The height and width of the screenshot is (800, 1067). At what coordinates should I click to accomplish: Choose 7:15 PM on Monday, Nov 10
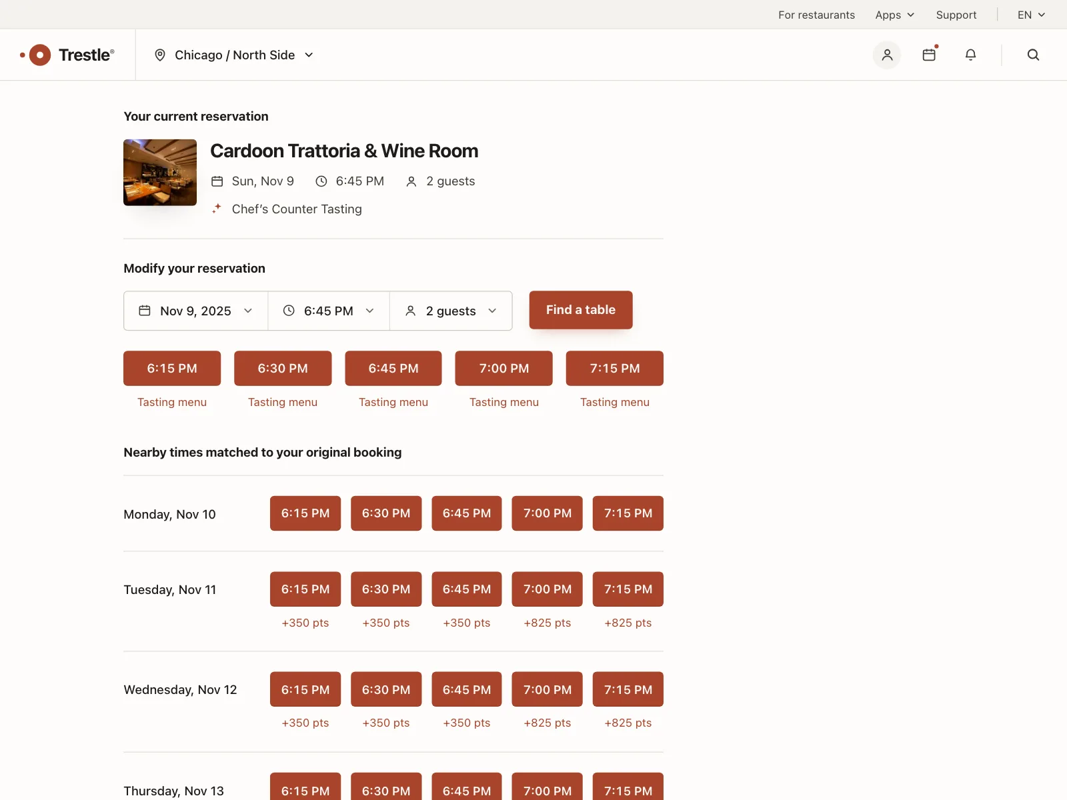pyautogui.click(x=628, y=513)
